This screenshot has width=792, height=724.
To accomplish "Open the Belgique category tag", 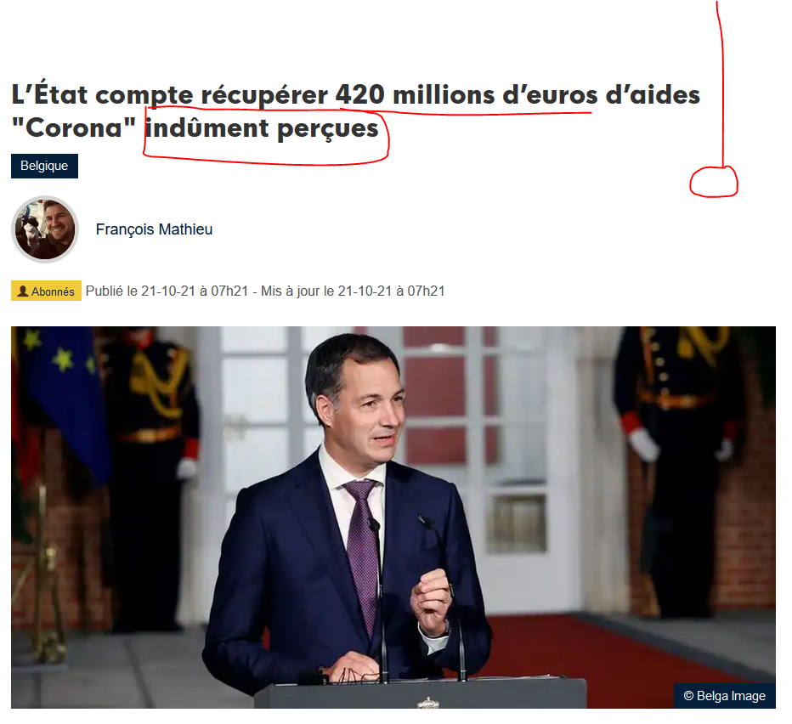I will (x=44, y=166).
